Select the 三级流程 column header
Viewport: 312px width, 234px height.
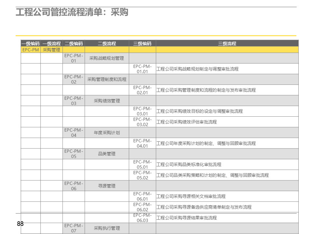pyautogui.click(x=227, y=44)
